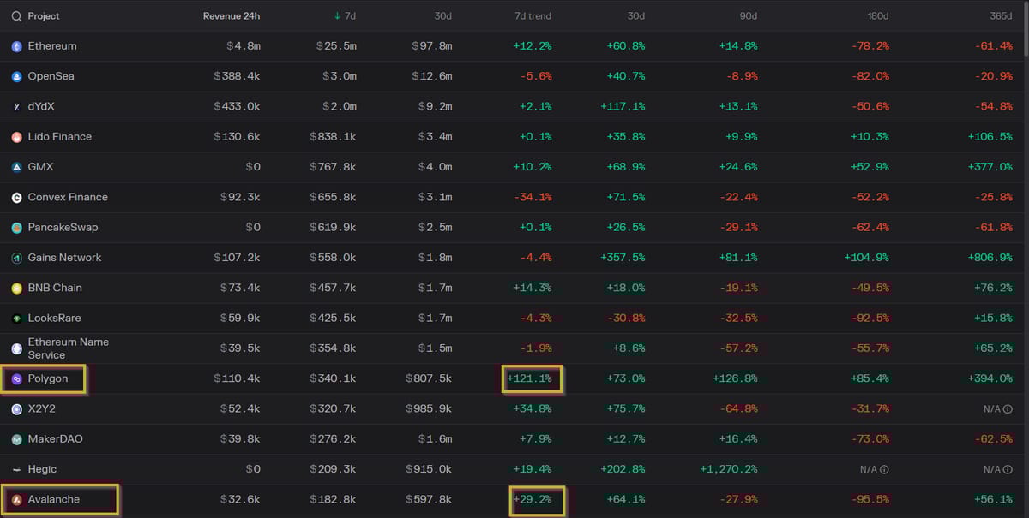The height and width of the screenshot is (518, 1029).
Task: Open the Ethereum Name Service project link
Action: click(x=69, y=348)
